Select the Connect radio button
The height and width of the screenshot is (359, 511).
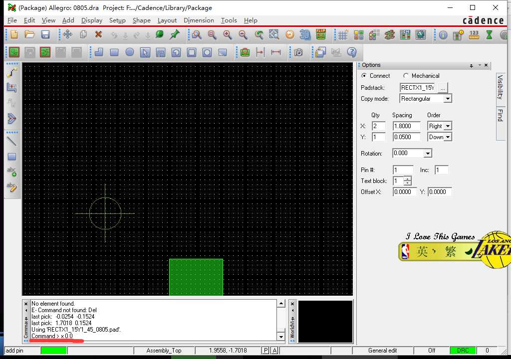364,76
